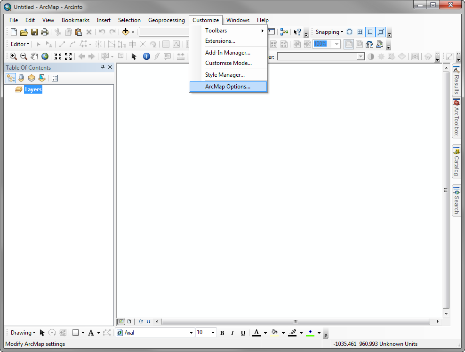Open the Geoprocessing menu

[x=166, y=20]
